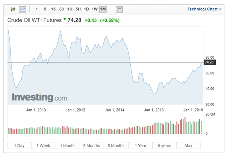Image resolution: width=228 pixels, height=158 pixels.
Task: Set interval to 30 minutes
Action: (62, 9)
